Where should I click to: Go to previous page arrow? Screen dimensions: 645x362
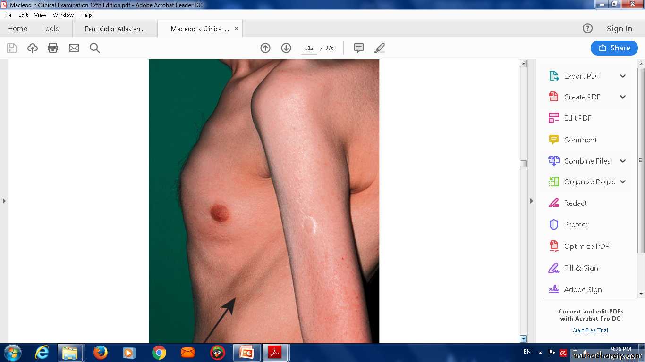[x=265, y=48]
